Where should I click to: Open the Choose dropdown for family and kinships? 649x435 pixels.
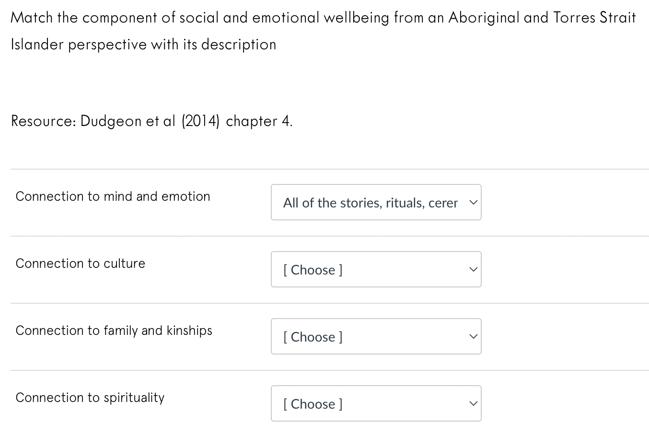tap(376, 336)
